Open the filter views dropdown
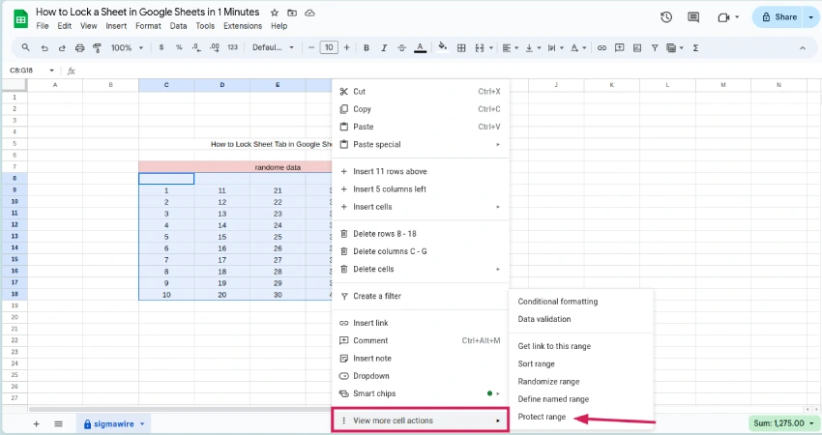Viewport: 822px width, 435px height. (675, 47)
